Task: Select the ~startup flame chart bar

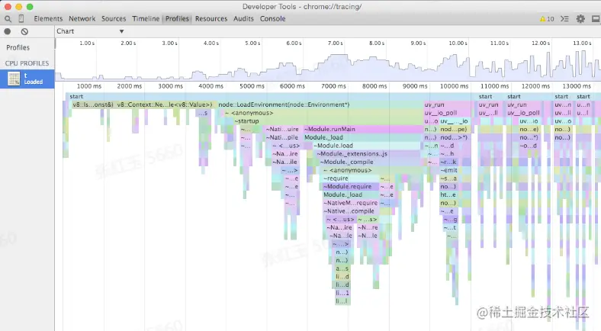Action: 329,121
